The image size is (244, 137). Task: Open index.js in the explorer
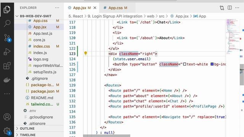point(40,53)
